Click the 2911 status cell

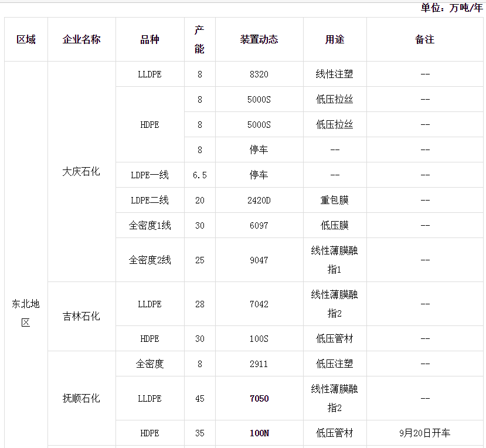pos(259,364)
